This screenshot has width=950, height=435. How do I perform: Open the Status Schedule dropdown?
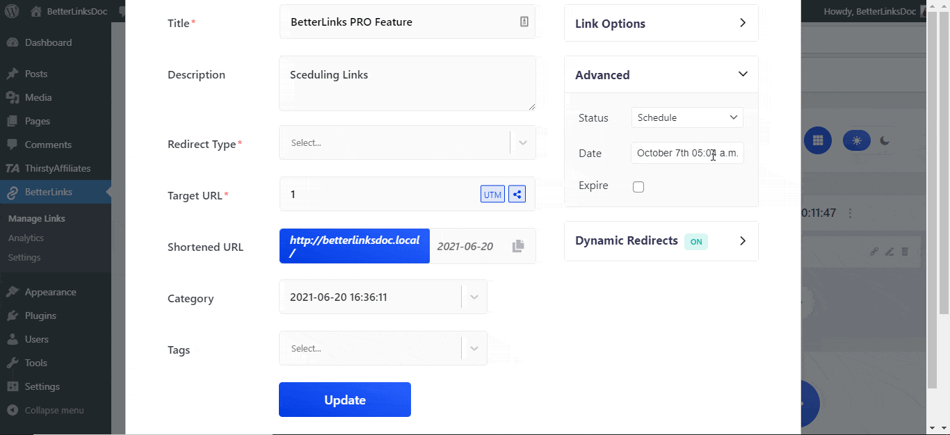point(686,117)
